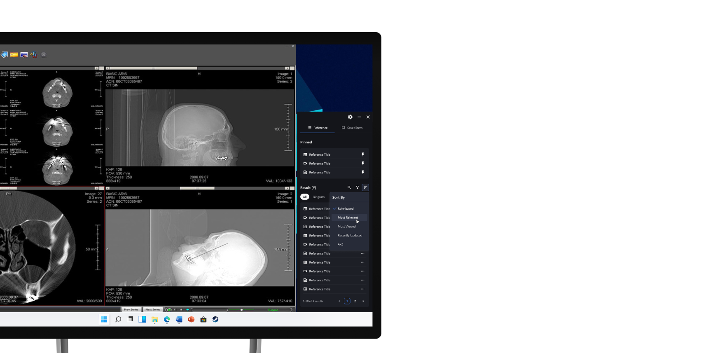This screenshot has width=720, height=353.
Task: Click the 'Sort By' menu heading
Action: [339, 197]
